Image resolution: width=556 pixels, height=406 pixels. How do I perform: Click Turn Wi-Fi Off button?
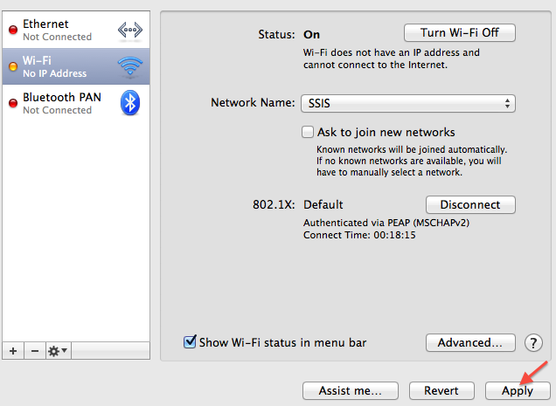click(x=459, y=32)
